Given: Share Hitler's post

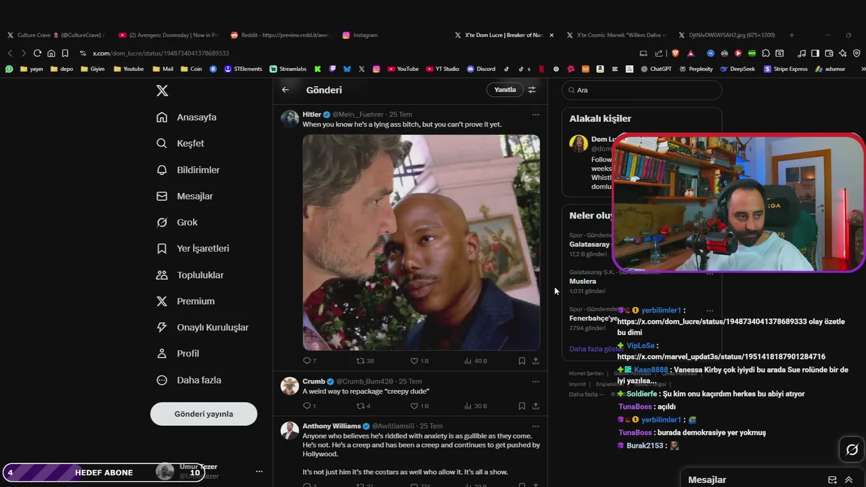Looking at the screenshot, I should 536,361.
